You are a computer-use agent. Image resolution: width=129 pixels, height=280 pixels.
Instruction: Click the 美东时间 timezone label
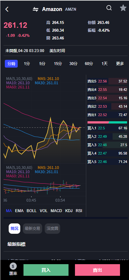coord(57,51)
